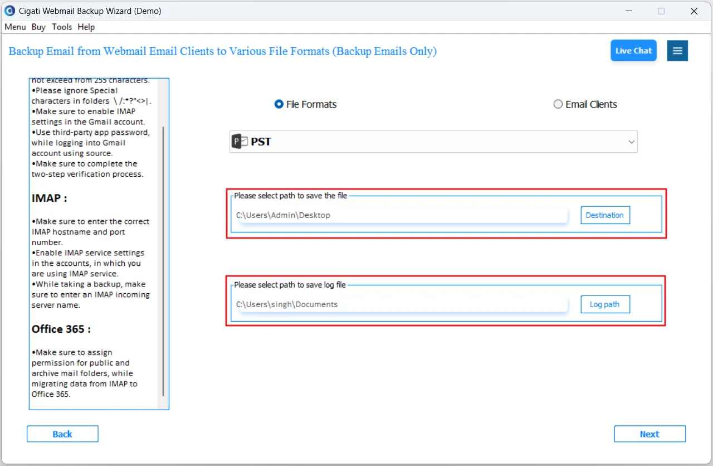Click the Backup Email from Webmail title
The image size is (713, 466).
(x=223, y=51)
